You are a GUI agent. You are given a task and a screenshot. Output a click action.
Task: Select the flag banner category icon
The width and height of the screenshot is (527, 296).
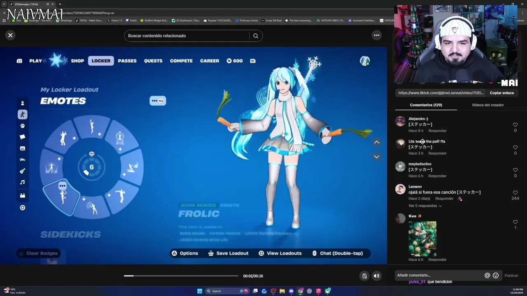point(23,137)
